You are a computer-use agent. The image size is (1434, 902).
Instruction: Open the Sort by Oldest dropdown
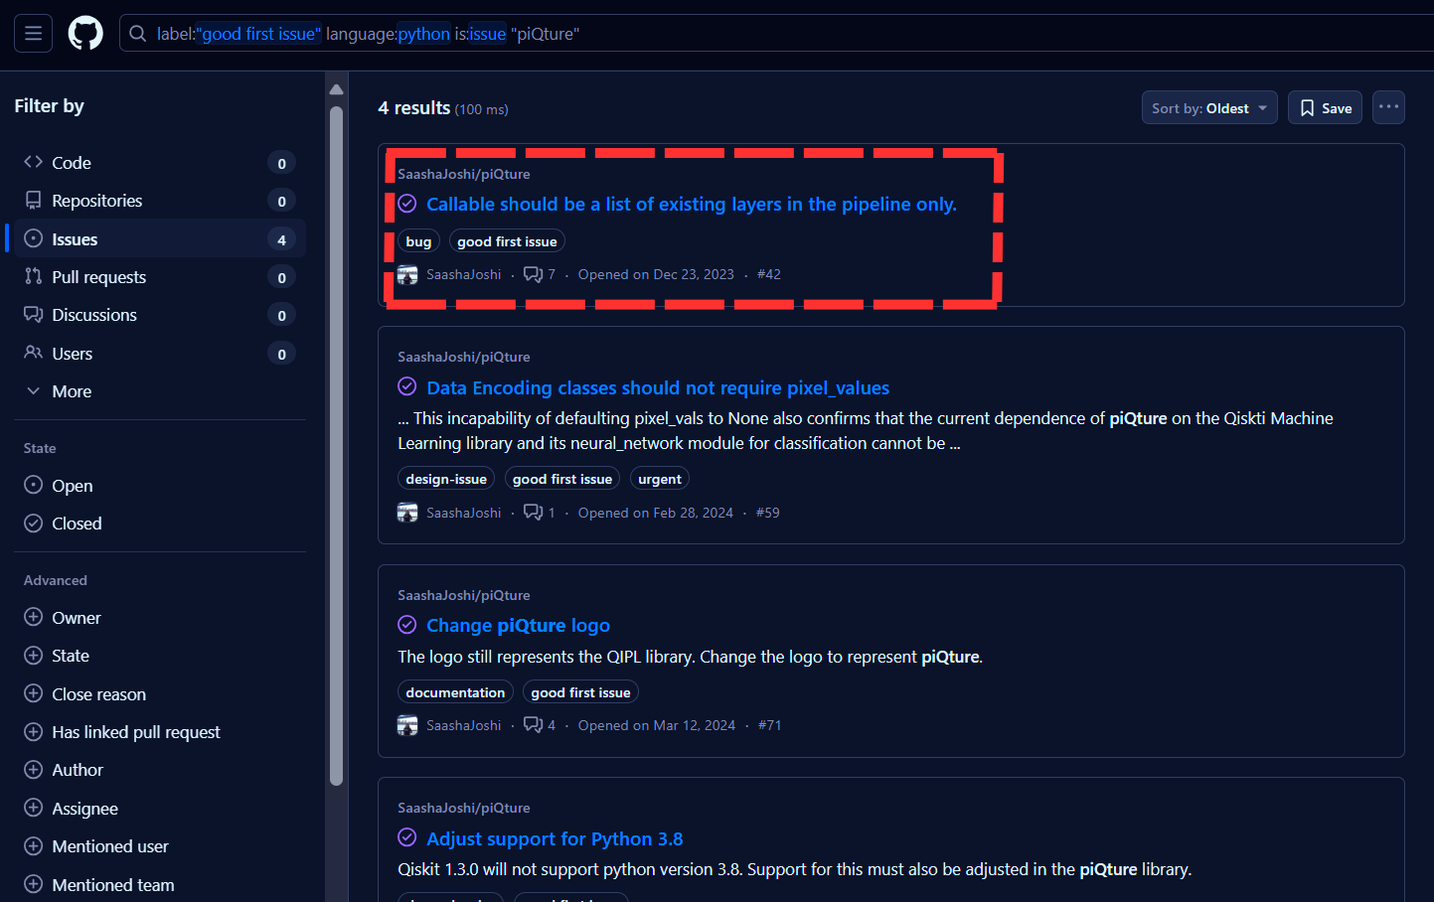1208,108
